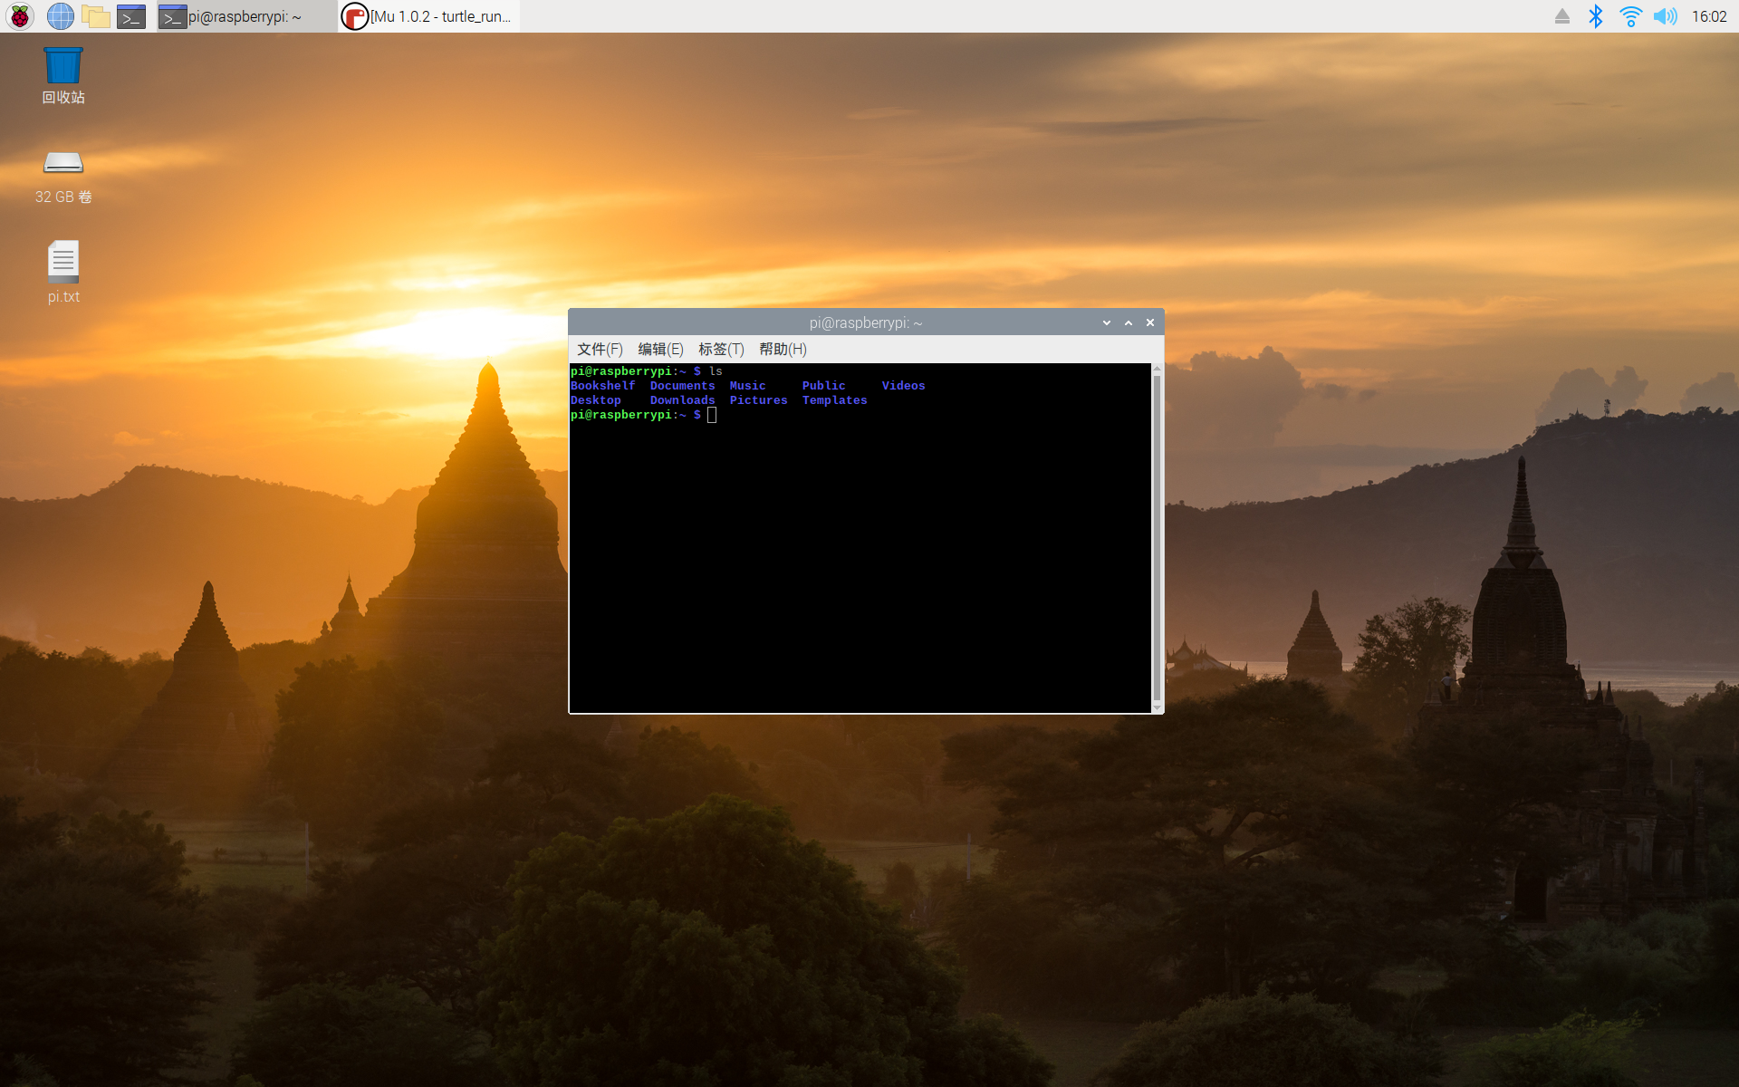Select terminal window title bar dropdown
Viewport: 1739px width, 1087px height.
(1106, 323)
